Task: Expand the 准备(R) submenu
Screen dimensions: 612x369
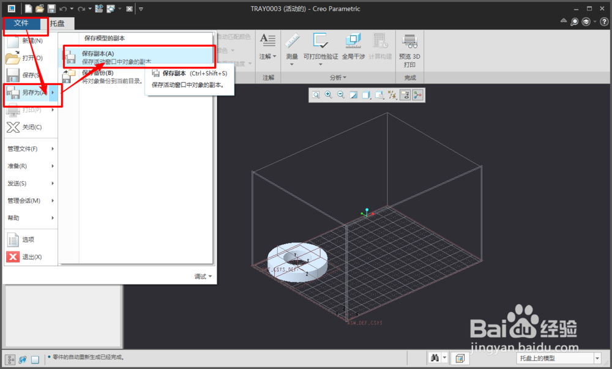Action: point(31,166)
